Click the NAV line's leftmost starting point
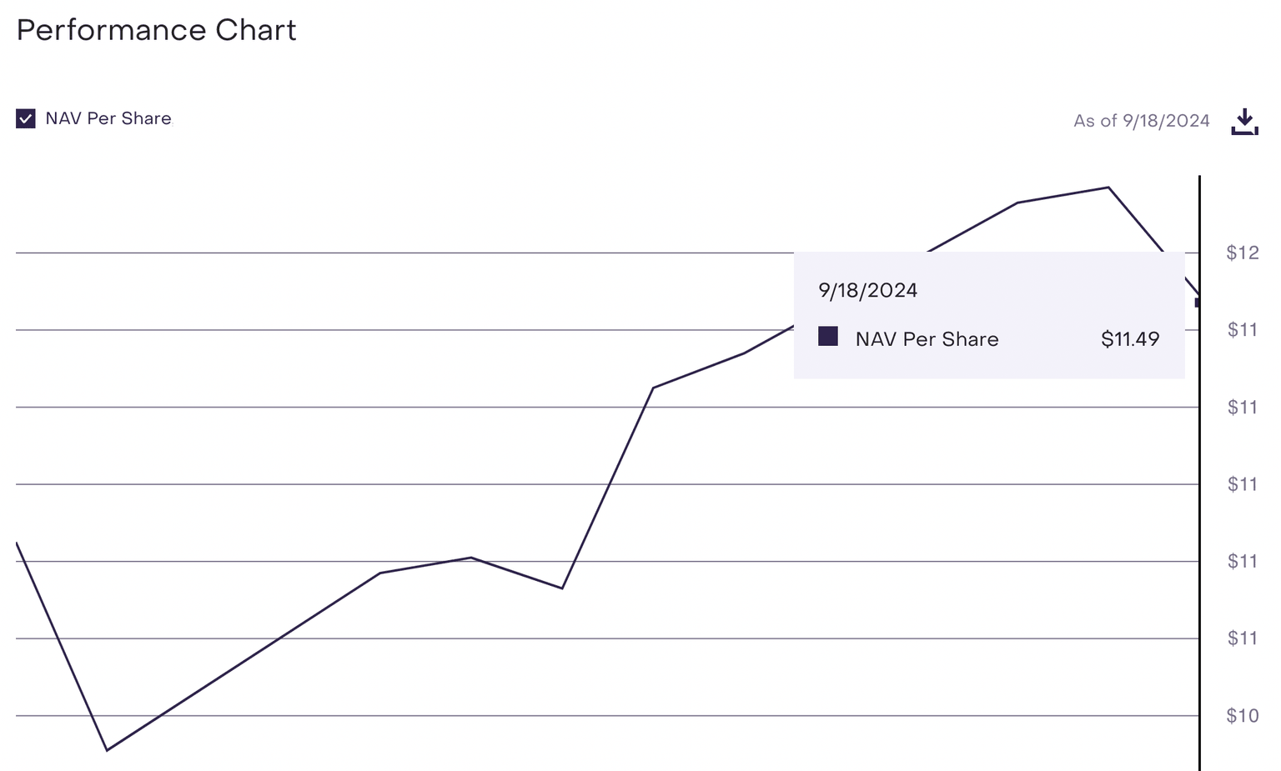 [18, 543]
